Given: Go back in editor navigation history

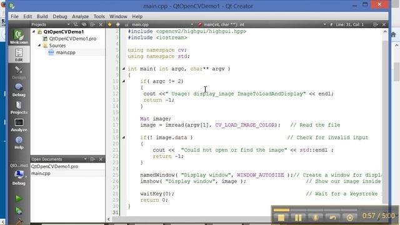Looking at the screenshot, I should (x=110, y=24).
